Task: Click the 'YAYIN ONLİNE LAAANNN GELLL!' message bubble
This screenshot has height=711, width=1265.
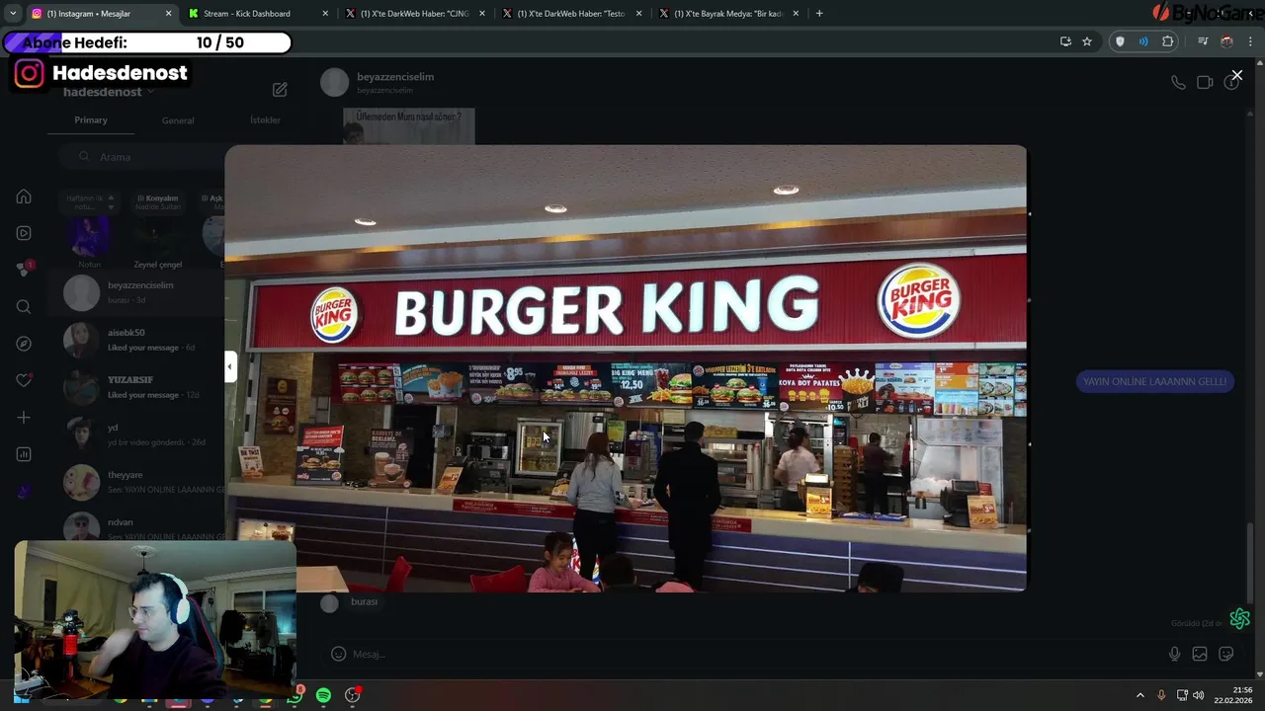Action: point(1154,381)
